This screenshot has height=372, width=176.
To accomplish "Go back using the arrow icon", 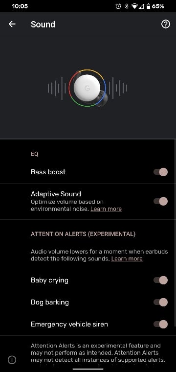I will click(12, 24).
